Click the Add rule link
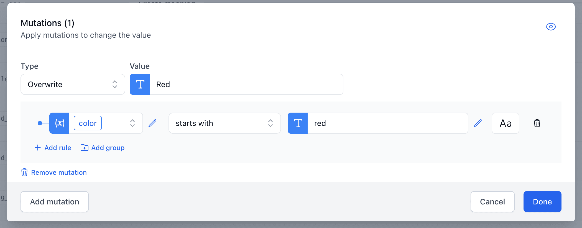The height and width of the screenshot is (228, 582). [x=53, y=148]
